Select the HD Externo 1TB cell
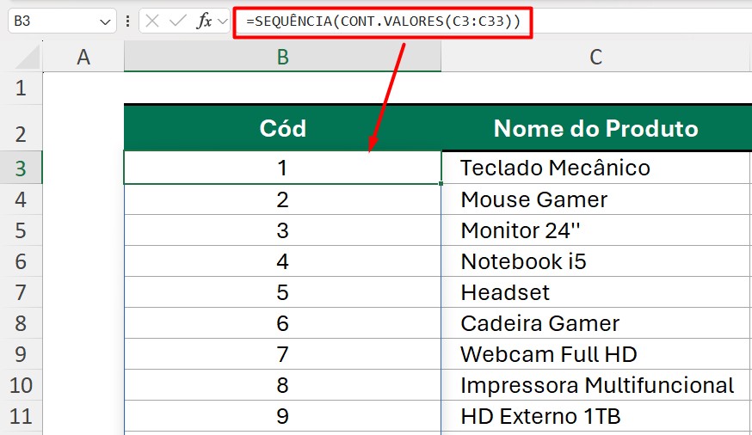The width and height of the screenshot is (752, 435). 596,416
